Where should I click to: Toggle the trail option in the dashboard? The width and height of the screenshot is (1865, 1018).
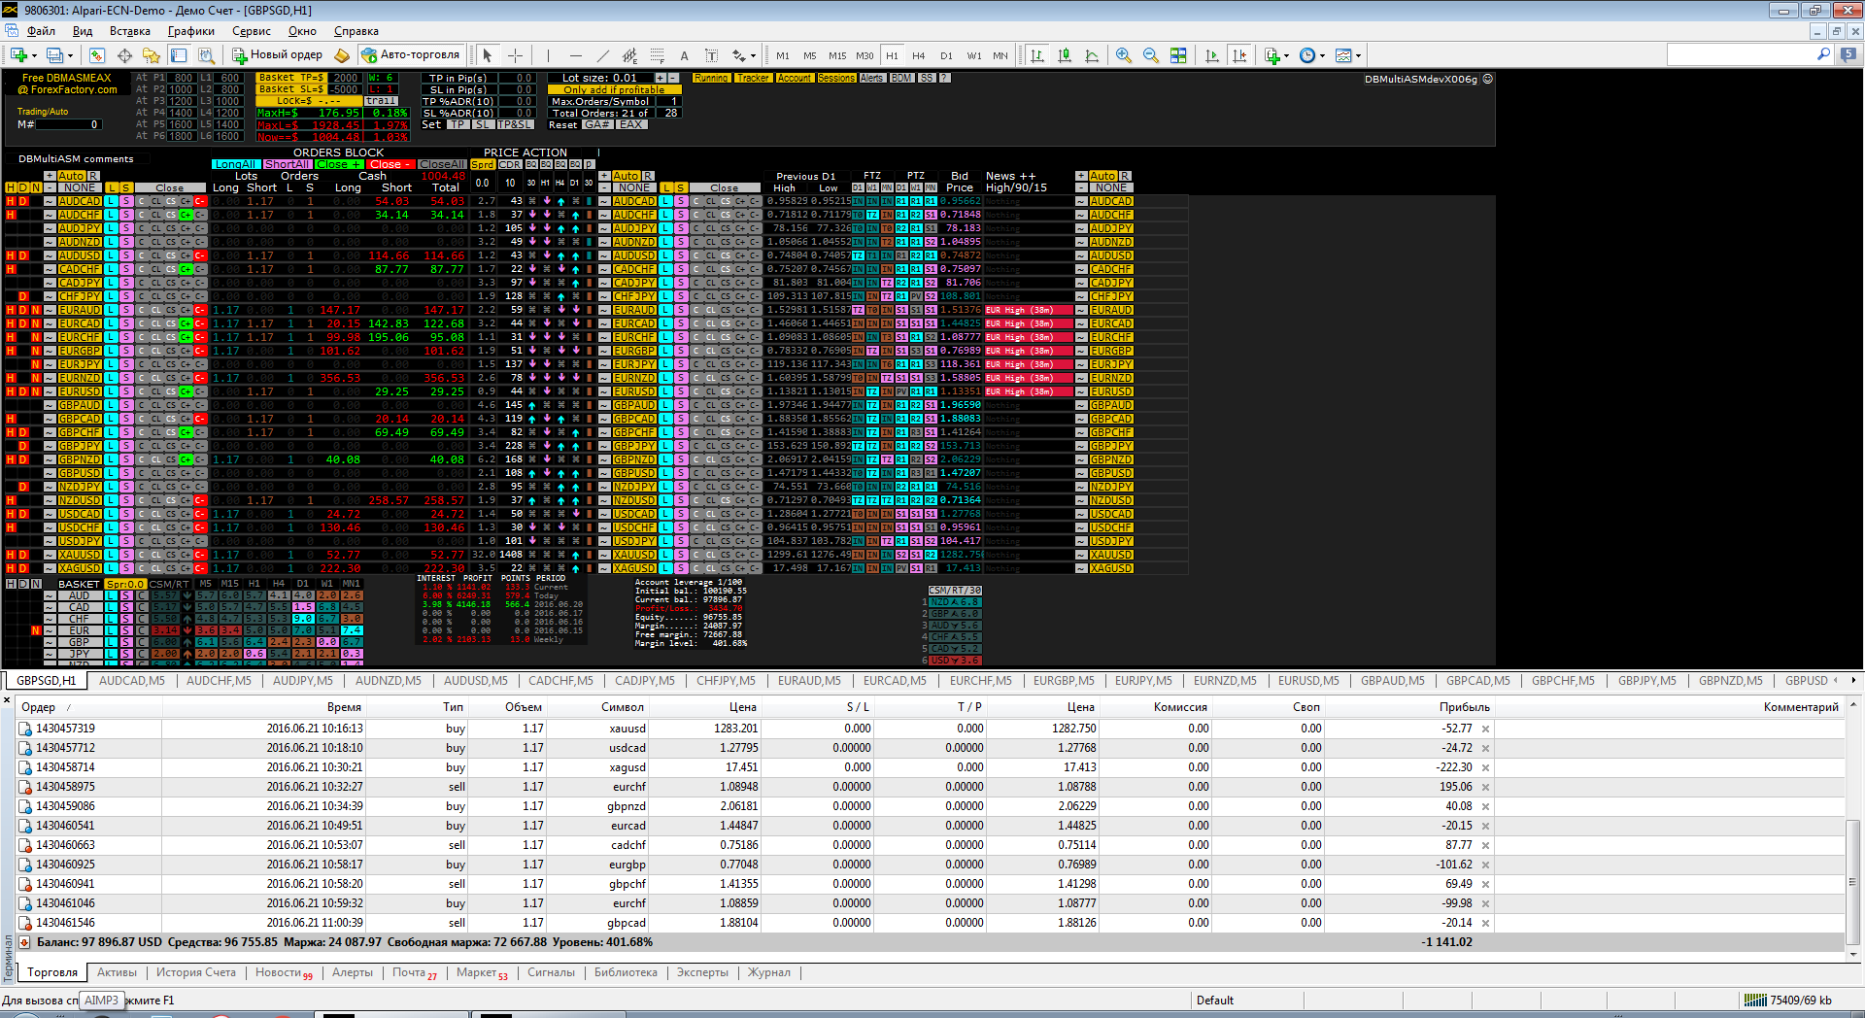(x=381, y=101)
